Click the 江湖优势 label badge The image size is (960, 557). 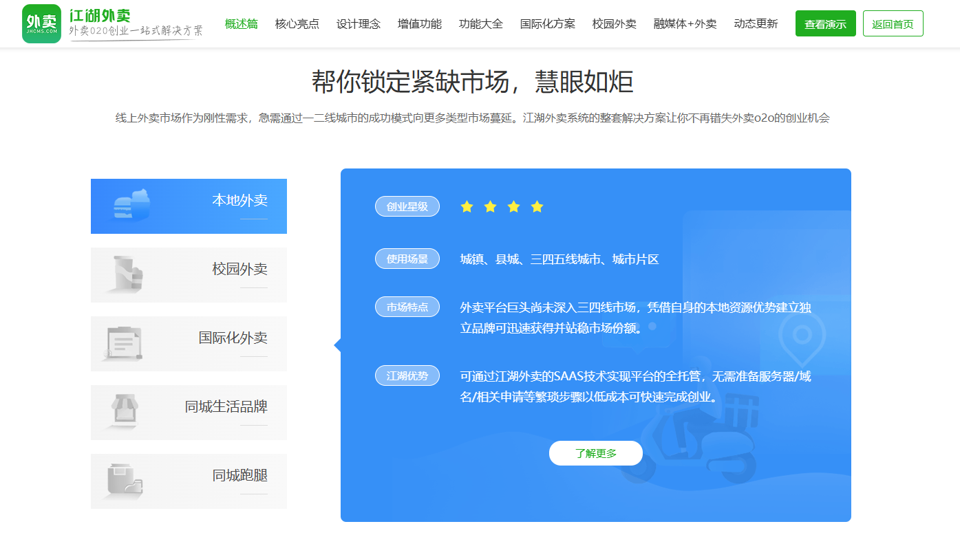tap(407, 375)
